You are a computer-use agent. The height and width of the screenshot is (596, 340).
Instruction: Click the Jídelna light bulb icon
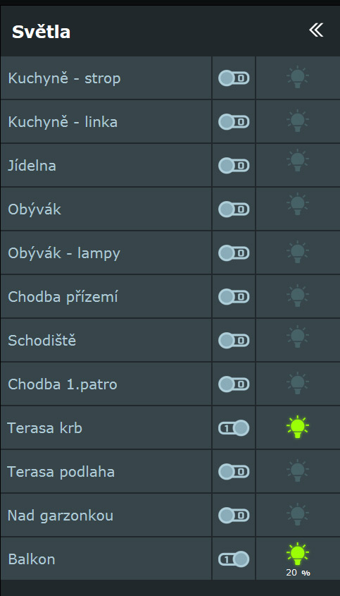[x=298, y=161]
